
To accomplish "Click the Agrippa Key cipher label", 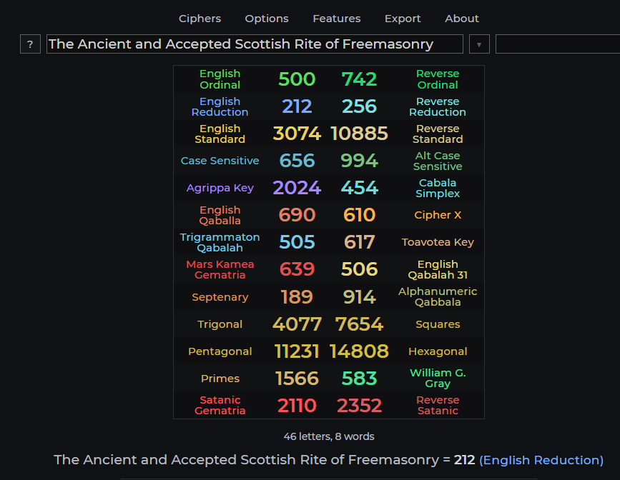I will (x=220, y=188).
